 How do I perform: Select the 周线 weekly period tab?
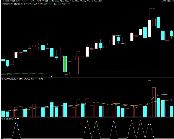62,1
